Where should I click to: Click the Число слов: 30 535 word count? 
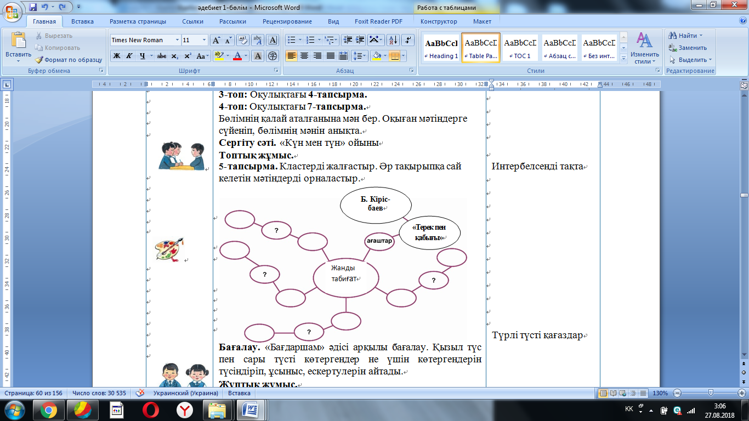tap(99, 394)
